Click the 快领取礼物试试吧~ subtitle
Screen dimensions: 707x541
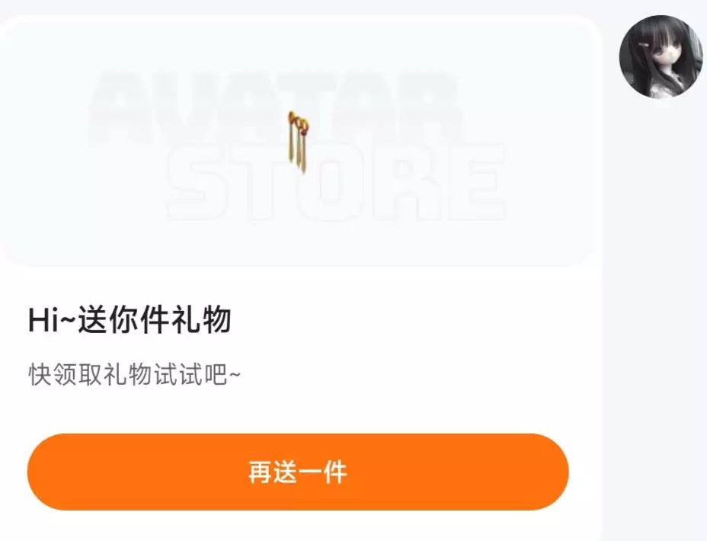click(x=134, y=373)
